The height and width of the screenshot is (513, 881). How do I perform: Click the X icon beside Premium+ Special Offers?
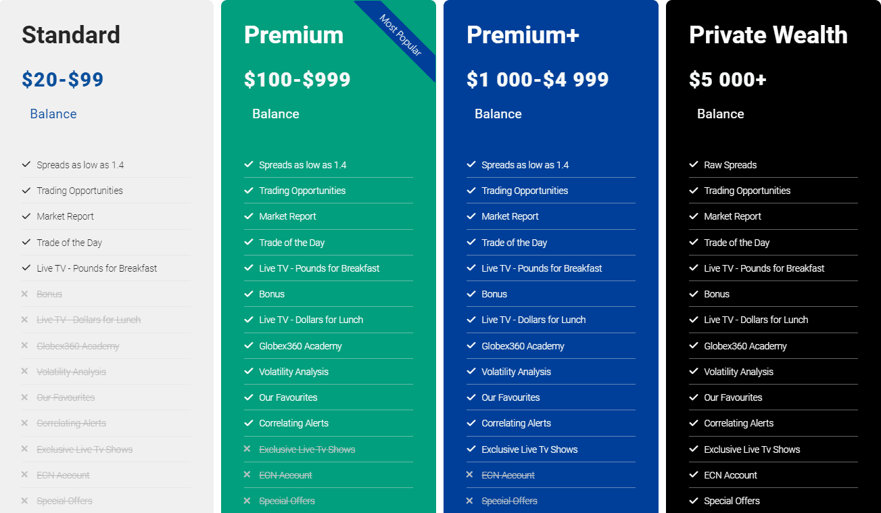(470, 501)
